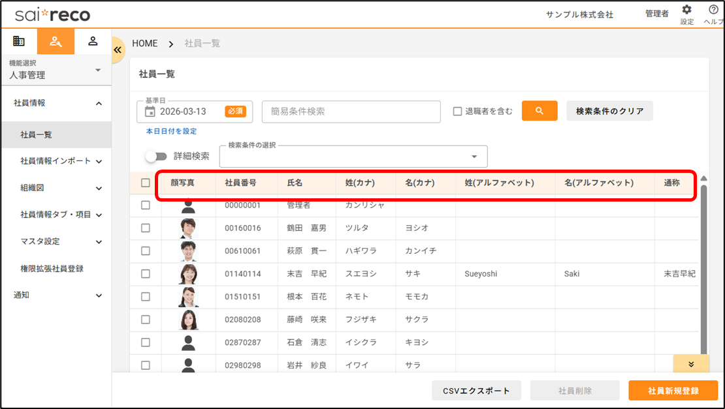Tick the select-all checkbox in table header
The height and width of the screenshot is (409, 725).
coord(146,183)
